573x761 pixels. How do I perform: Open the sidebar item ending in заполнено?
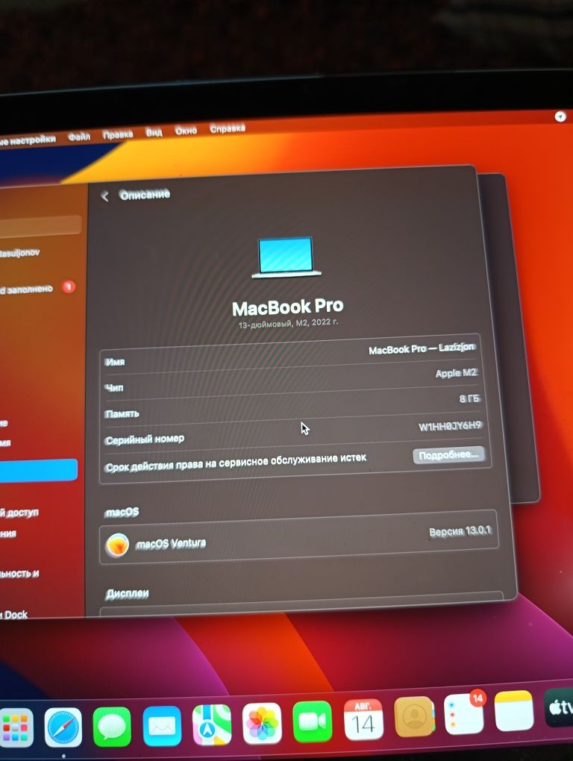26,289
